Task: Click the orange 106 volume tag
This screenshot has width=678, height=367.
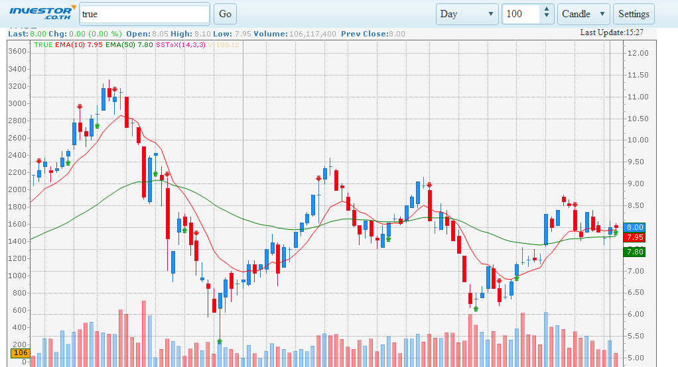Action: 20,353
